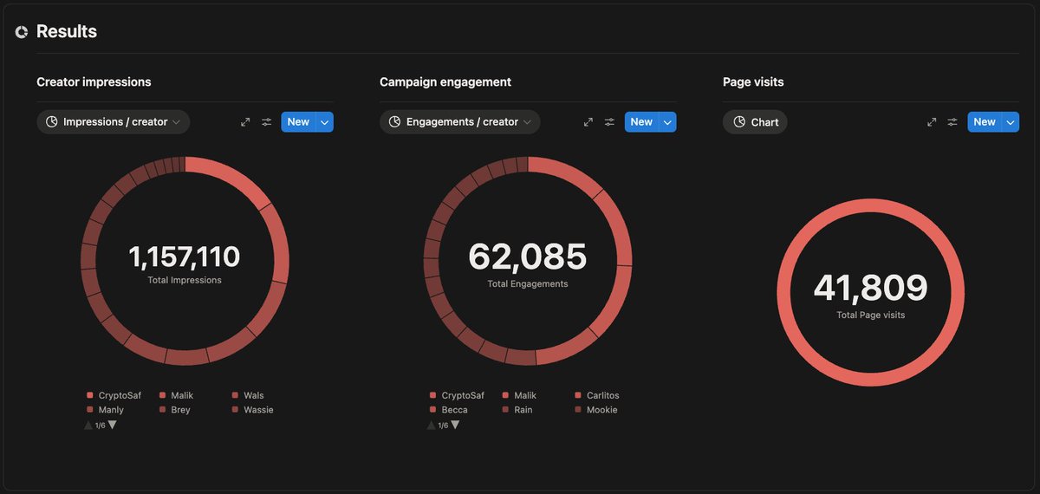Expand the Creator impressions chart to fullscreen

(245, 122)
